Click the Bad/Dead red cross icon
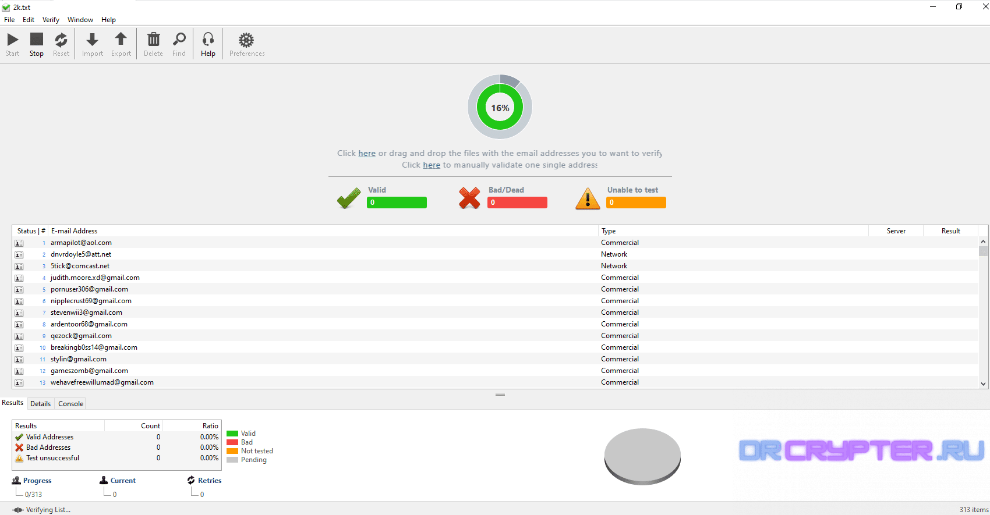 [469, 198]
